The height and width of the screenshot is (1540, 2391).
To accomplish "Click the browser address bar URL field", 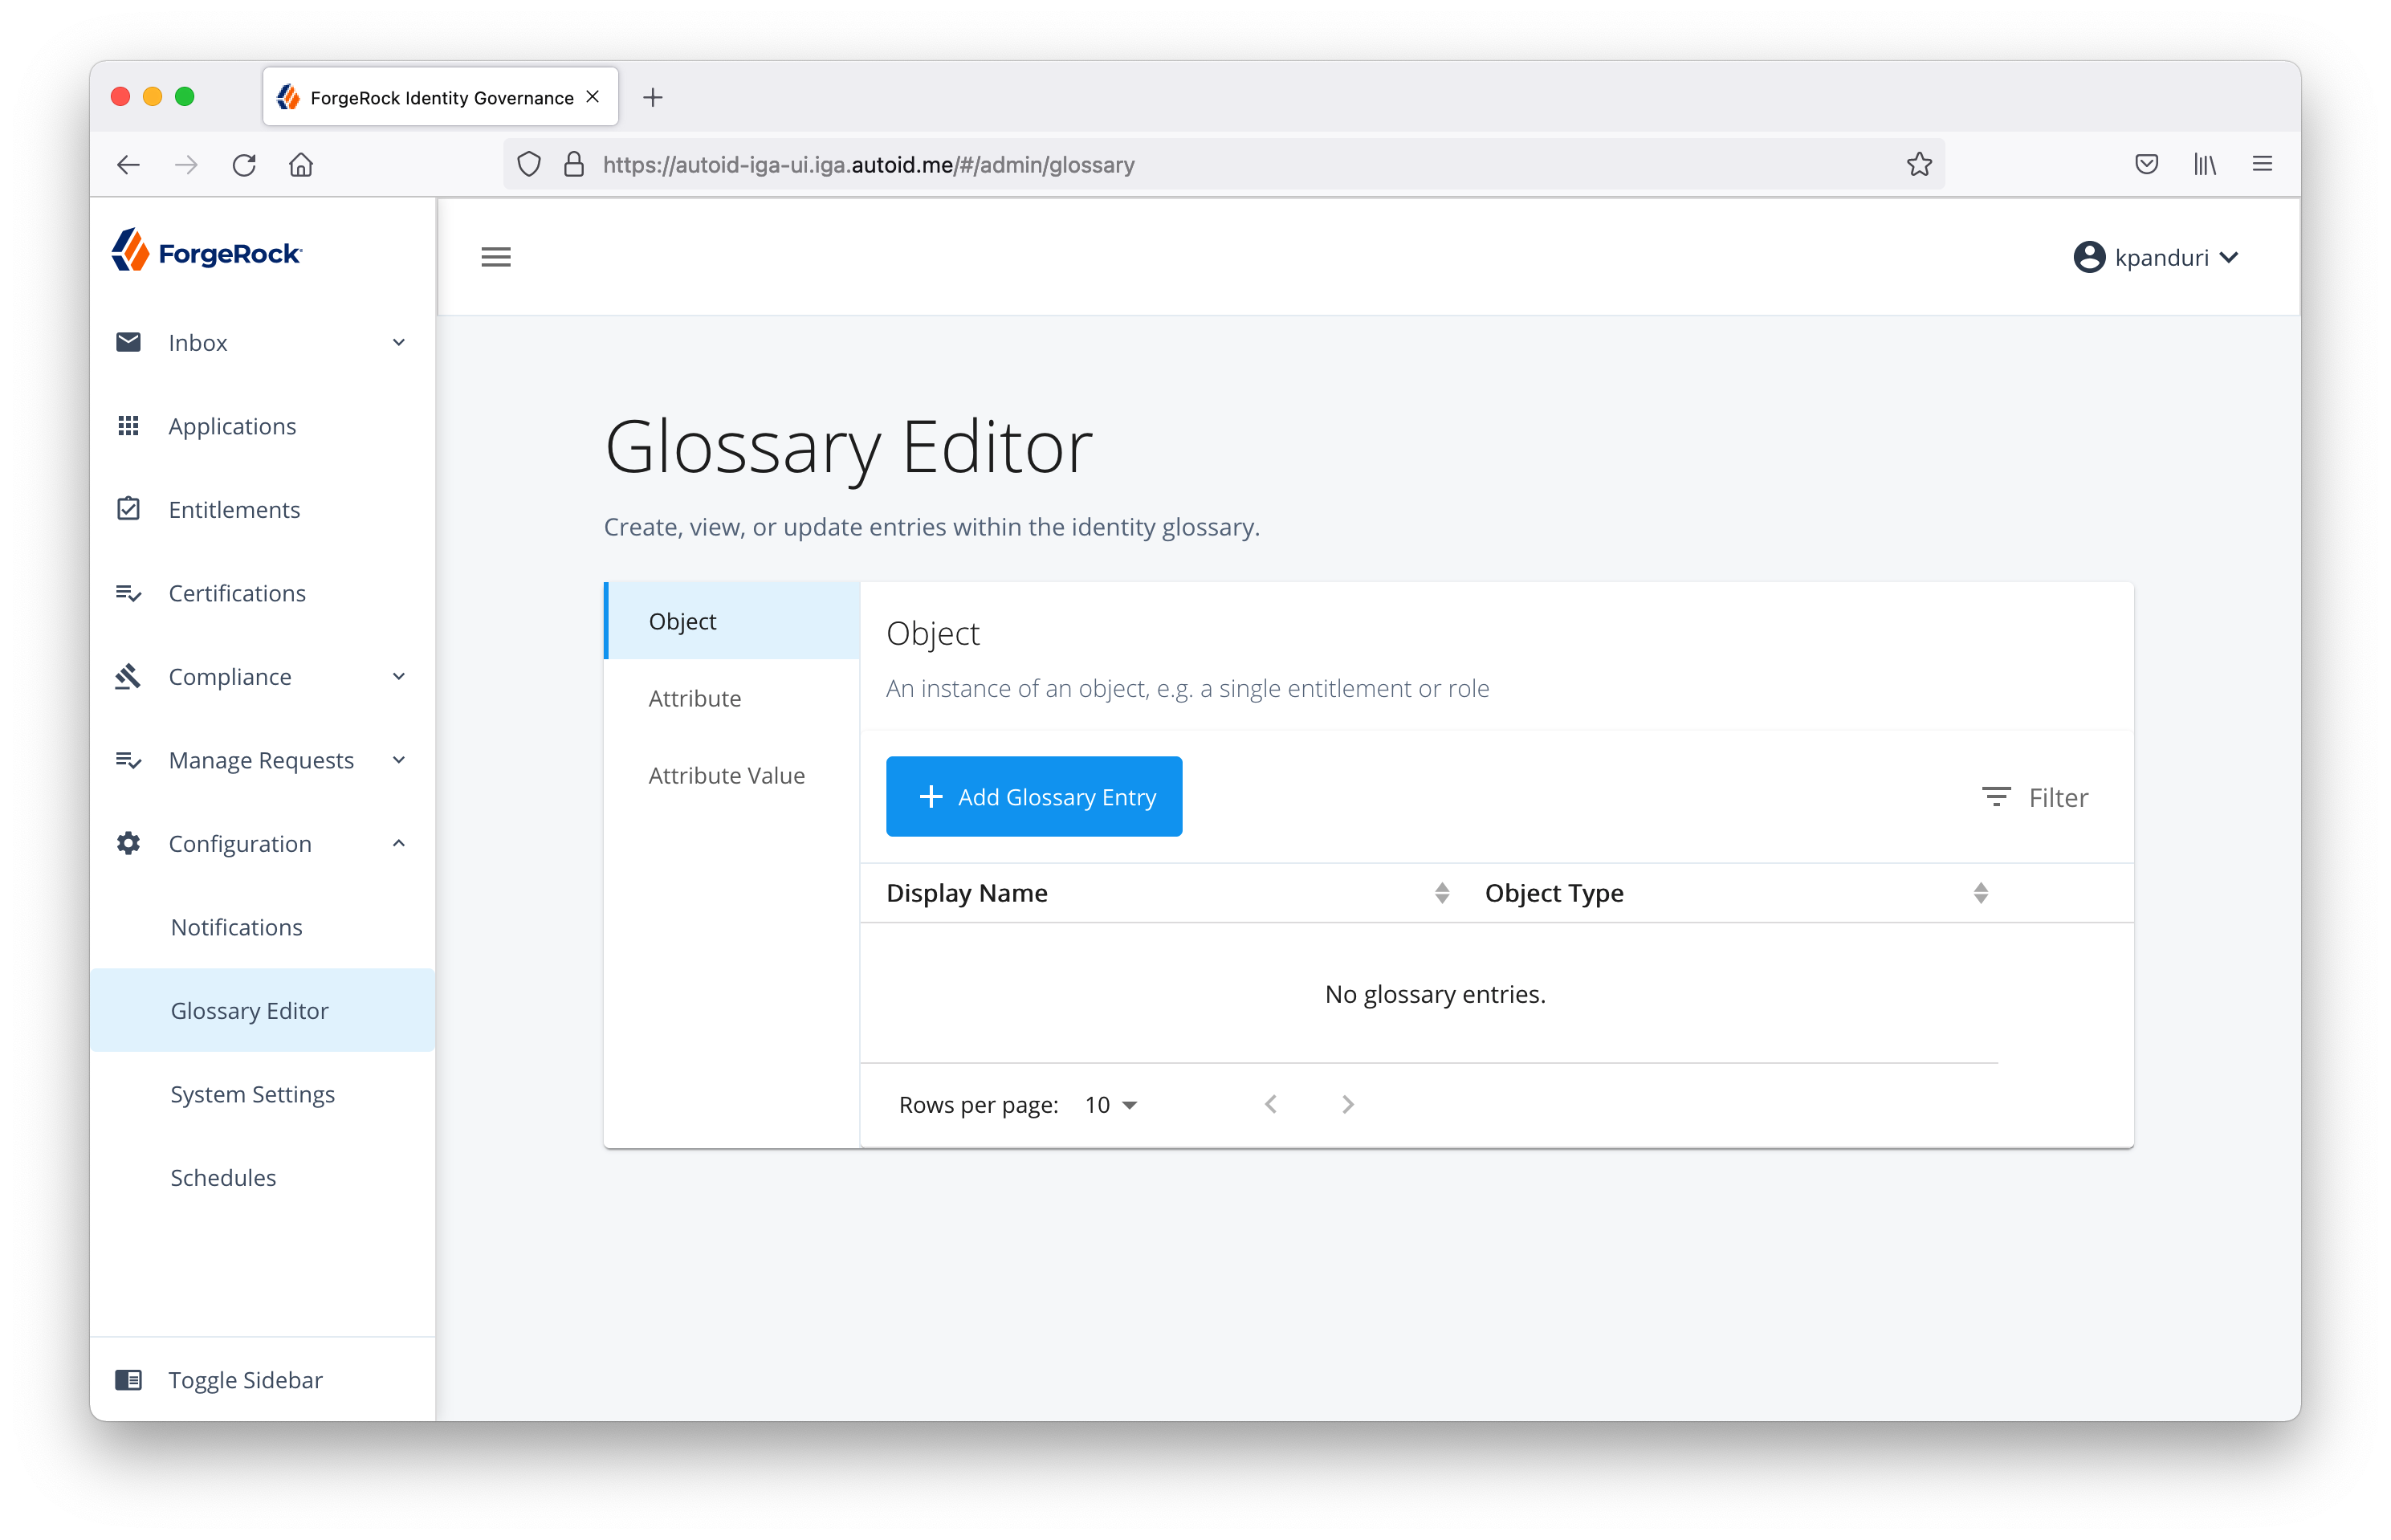I will pyautogui.click(x=1200, y=165).
